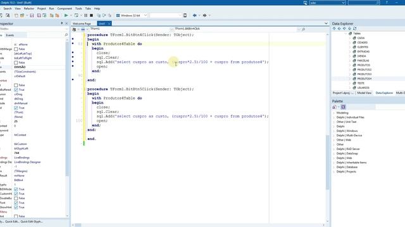Toggle the ParentDoubleBuffered False checkbox
The image size is (405, 227).
pos(16,199)
